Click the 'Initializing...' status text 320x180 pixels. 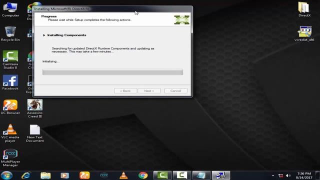pos(51,61)
